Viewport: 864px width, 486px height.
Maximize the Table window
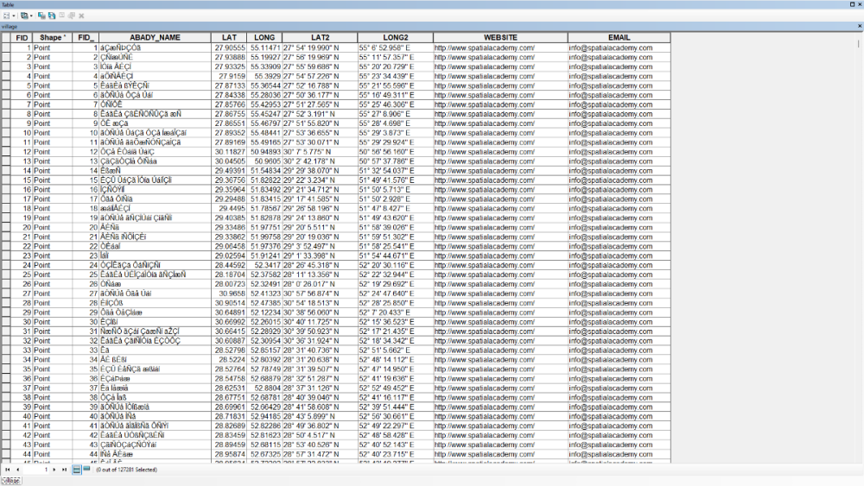[x=852, y=4]
